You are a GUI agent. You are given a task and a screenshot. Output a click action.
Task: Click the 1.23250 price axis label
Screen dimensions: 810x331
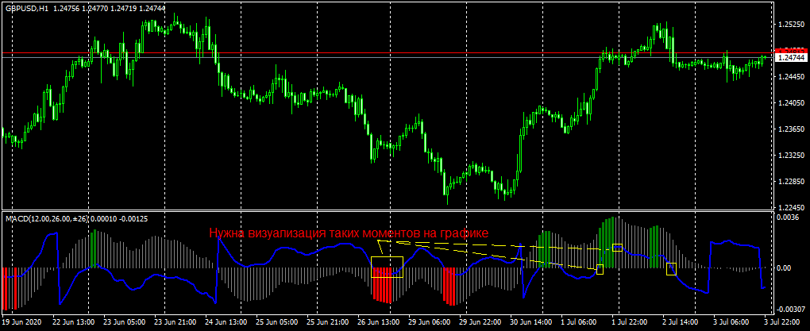[x=792, y=156]
